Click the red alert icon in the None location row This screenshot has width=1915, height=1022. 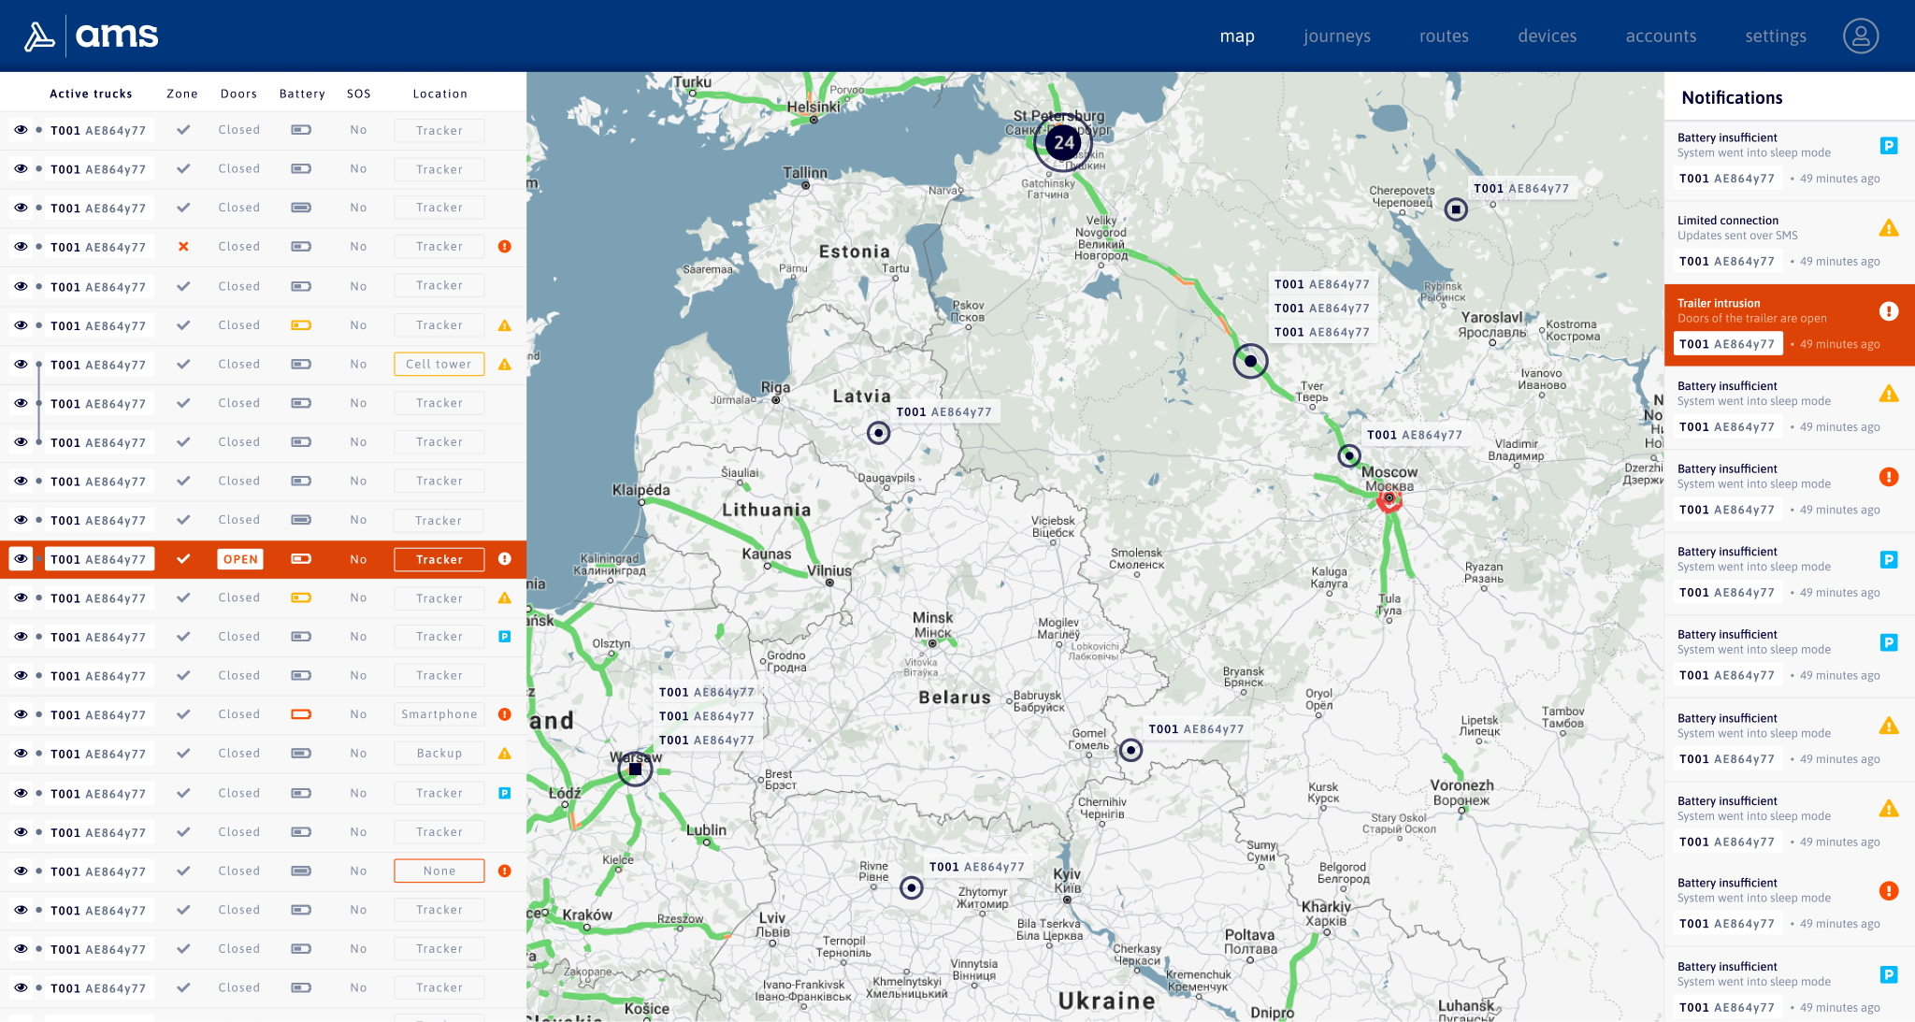click(505, 871)
